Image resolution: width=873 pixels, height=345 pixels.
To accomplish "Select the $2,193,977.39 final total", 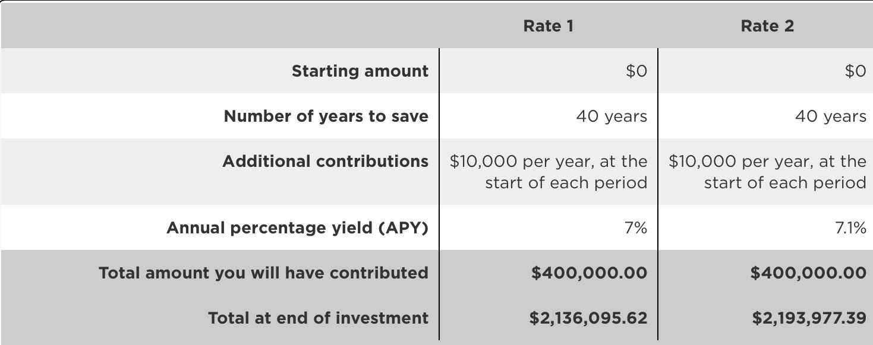I will point(809,318).
